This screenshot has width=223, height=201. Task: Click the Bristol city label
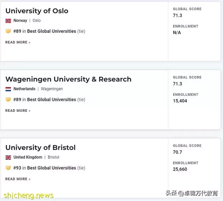pos(53,157)
